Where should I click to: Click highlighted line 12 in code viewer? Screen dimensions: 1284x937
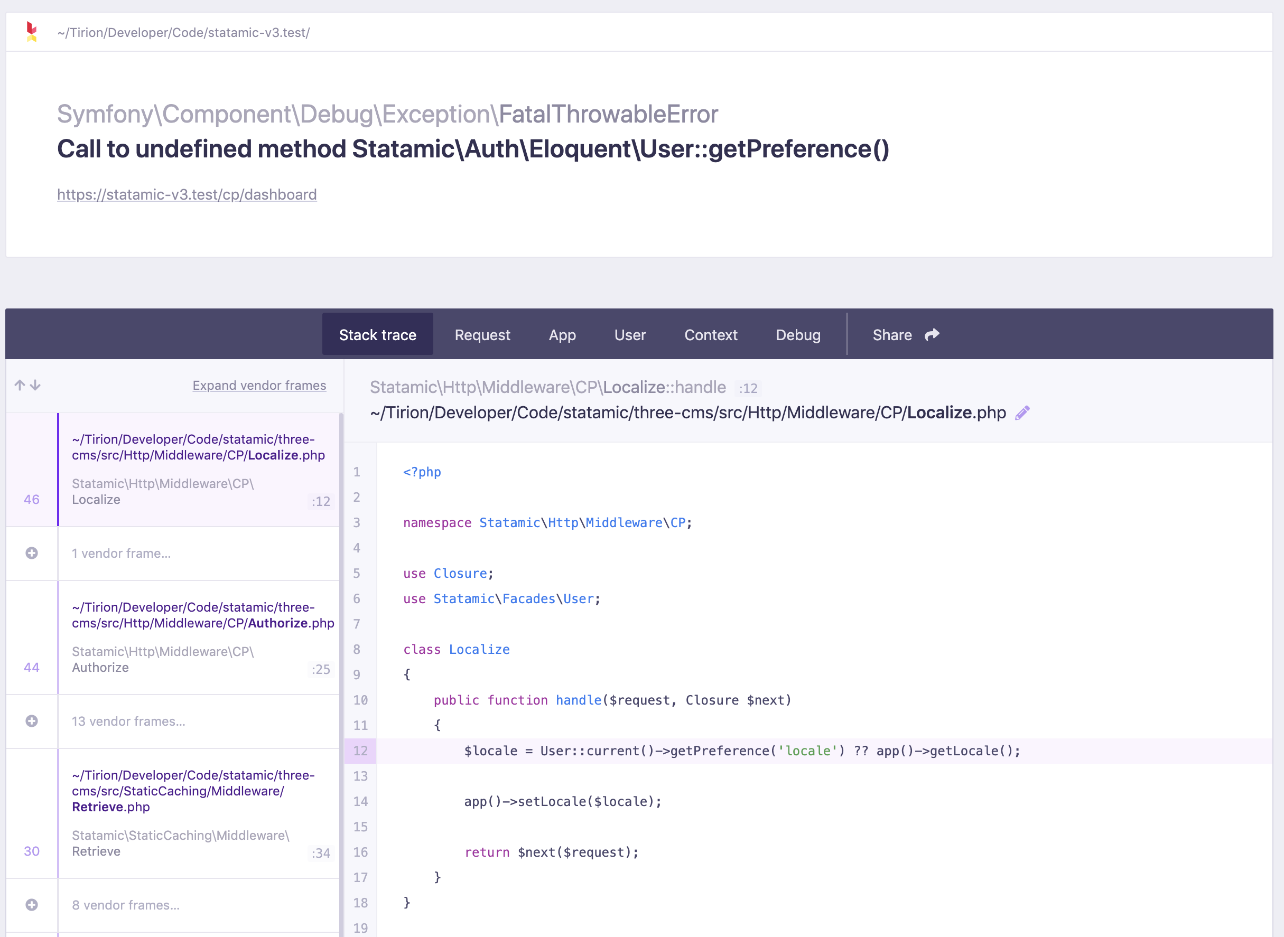click(738, 751)
